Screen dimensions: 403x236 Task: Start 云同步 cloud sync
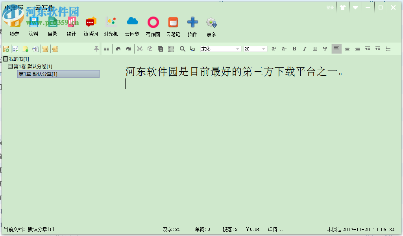pyautogui.click(x=132, y=26)
